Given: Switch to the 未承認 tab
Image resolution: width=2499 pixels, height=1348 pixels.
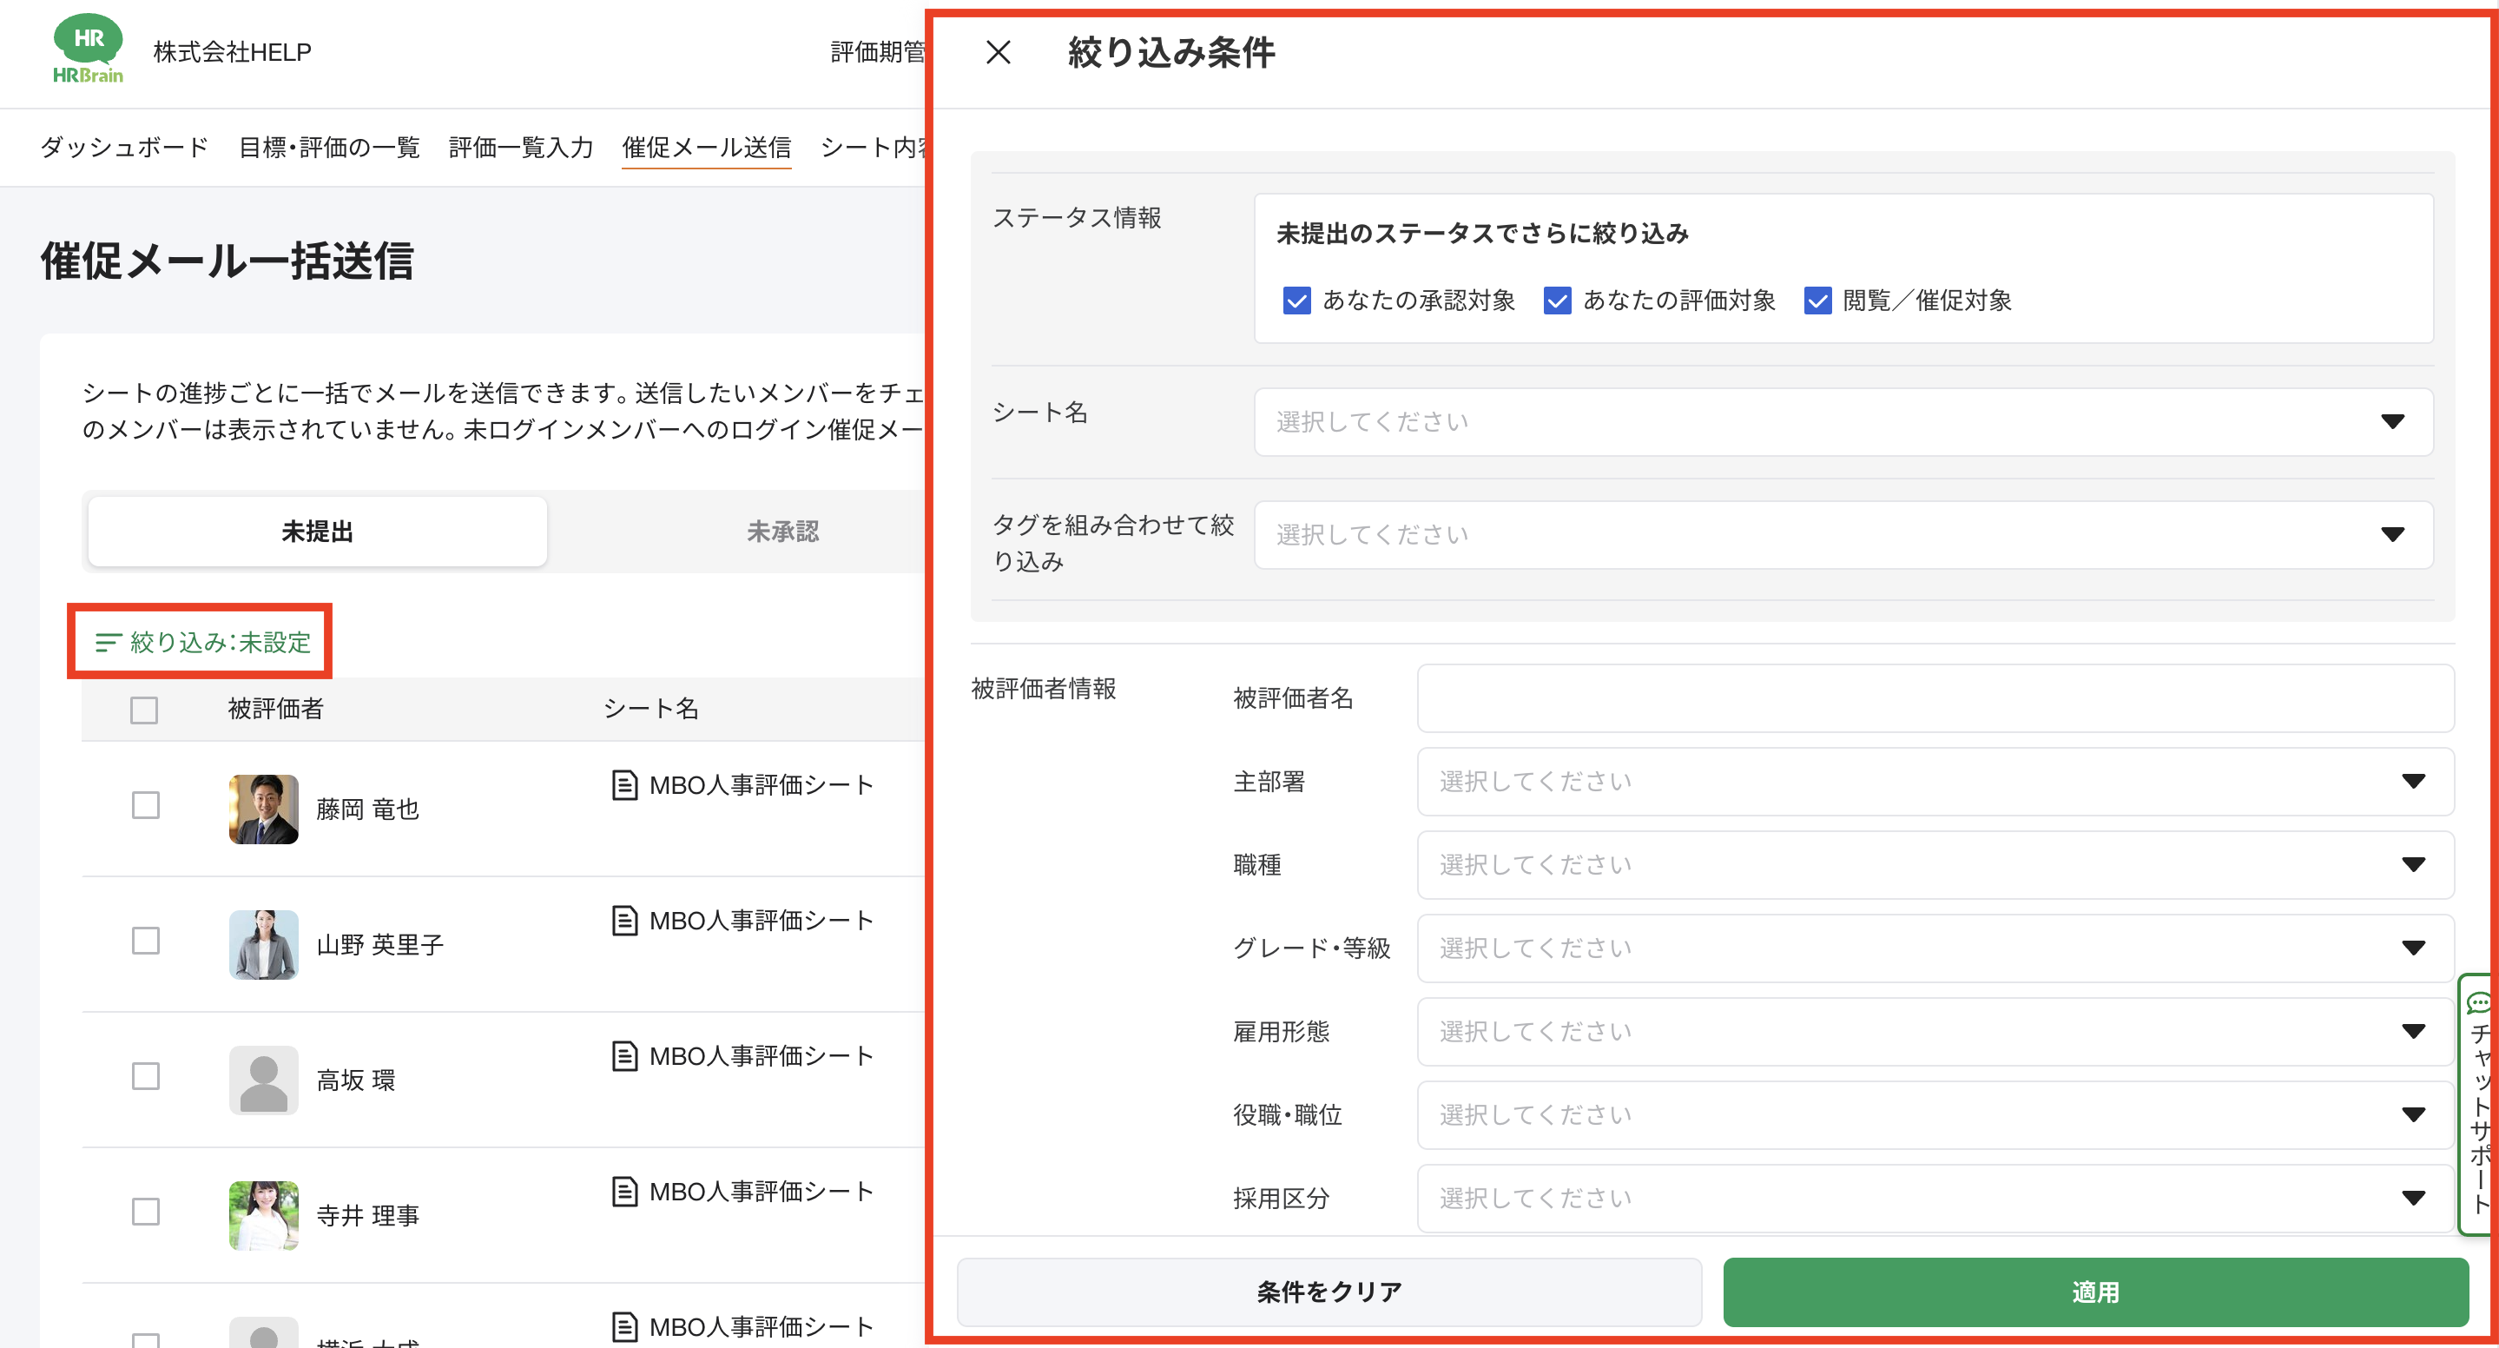Looking at the screenshot, I should pos(781,532).
